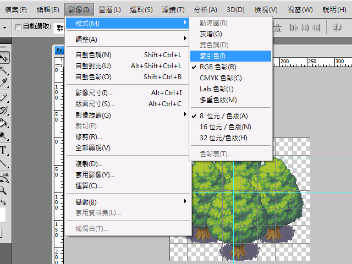Screen dimensions: 352x264
Task: Open the 分析(A) menu
Action: point(205,10)
